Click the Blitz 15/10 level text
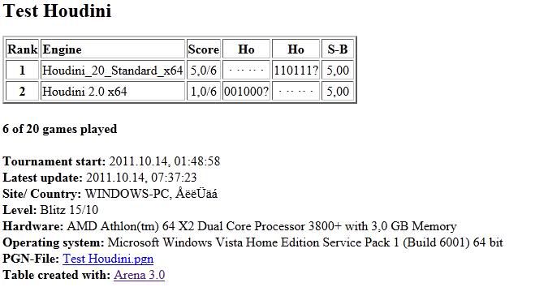This screenshot has height=300, width=548. coord(69,210)
